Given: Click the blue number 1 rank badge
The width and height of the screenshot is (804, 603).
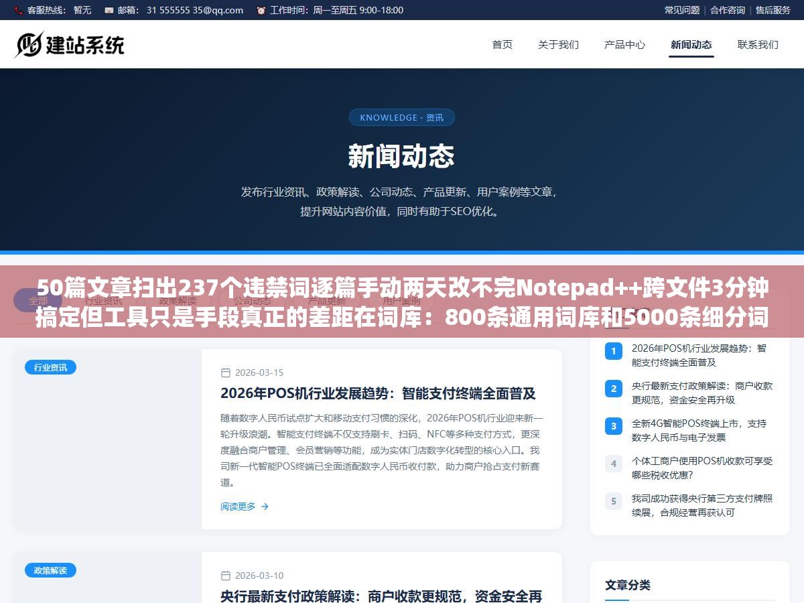Looking at the screenshot, I should coord(613,350).
